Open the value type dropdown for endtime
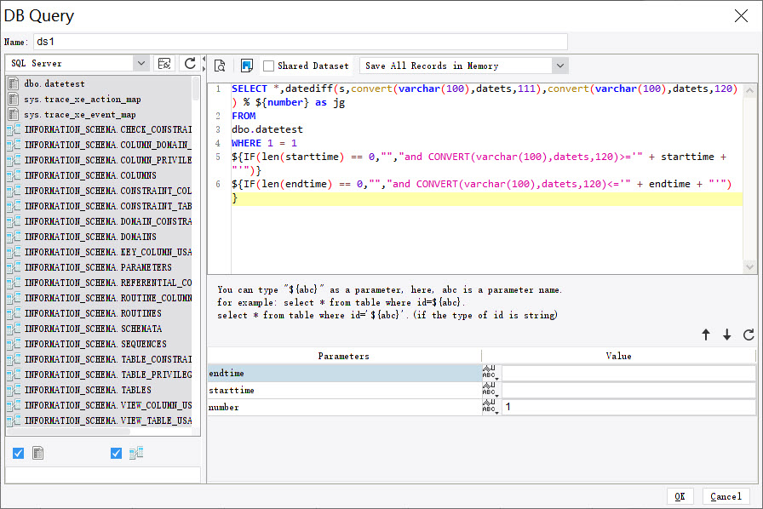The height and width of the screenshot is (509, 763). (x=490, y=374)
